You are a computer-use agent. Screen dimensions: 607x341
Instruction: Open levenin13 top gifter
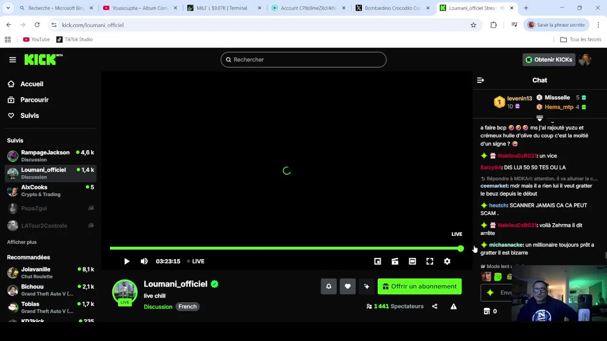pyautogui.click(x=519, y=99)
